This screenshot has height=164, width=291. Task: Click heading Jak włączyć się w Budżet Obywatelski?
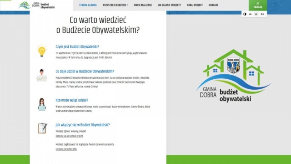tap(83, 125)
